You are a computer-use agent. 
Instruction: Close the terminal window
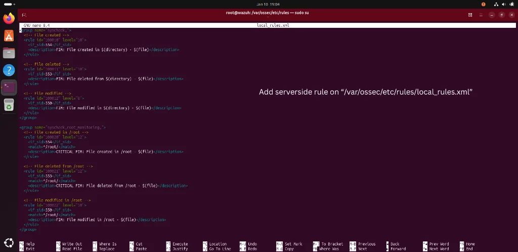[512, 15]
